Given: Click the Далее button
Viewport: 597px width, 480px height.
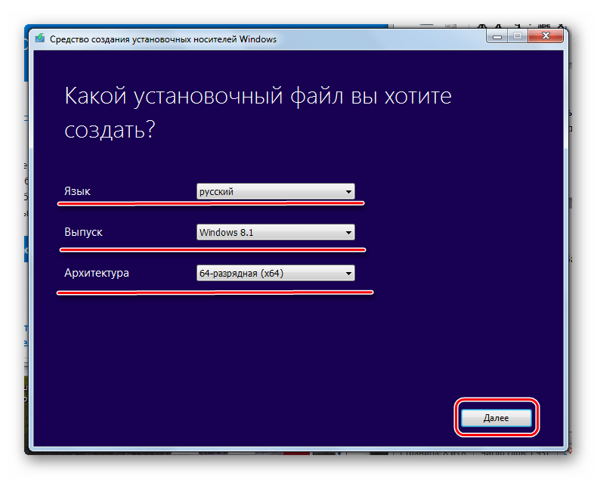Looking at the screenshot, I should pos(496,418).
